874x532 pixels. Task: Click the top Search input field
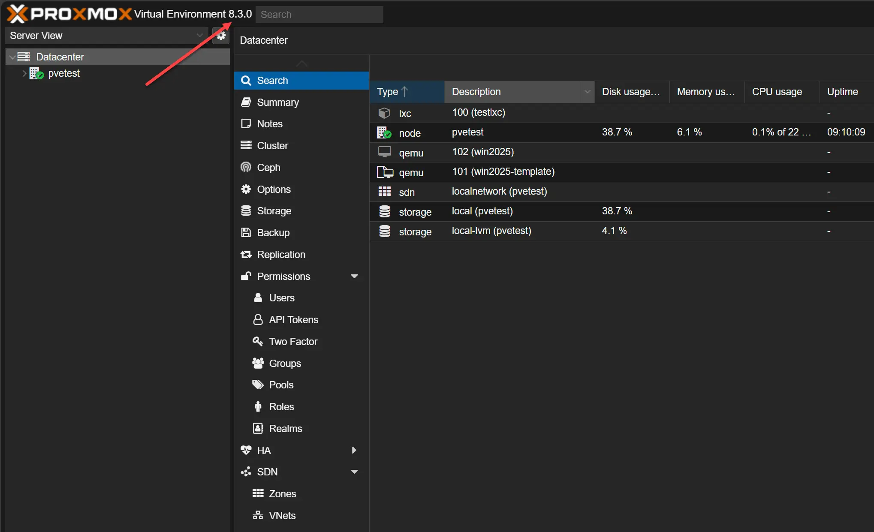click(x=319, y=15)
